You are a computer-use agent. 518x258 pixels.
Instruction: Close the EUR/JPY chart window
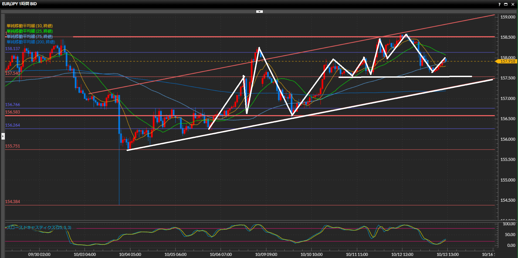[x=513, y=4]
